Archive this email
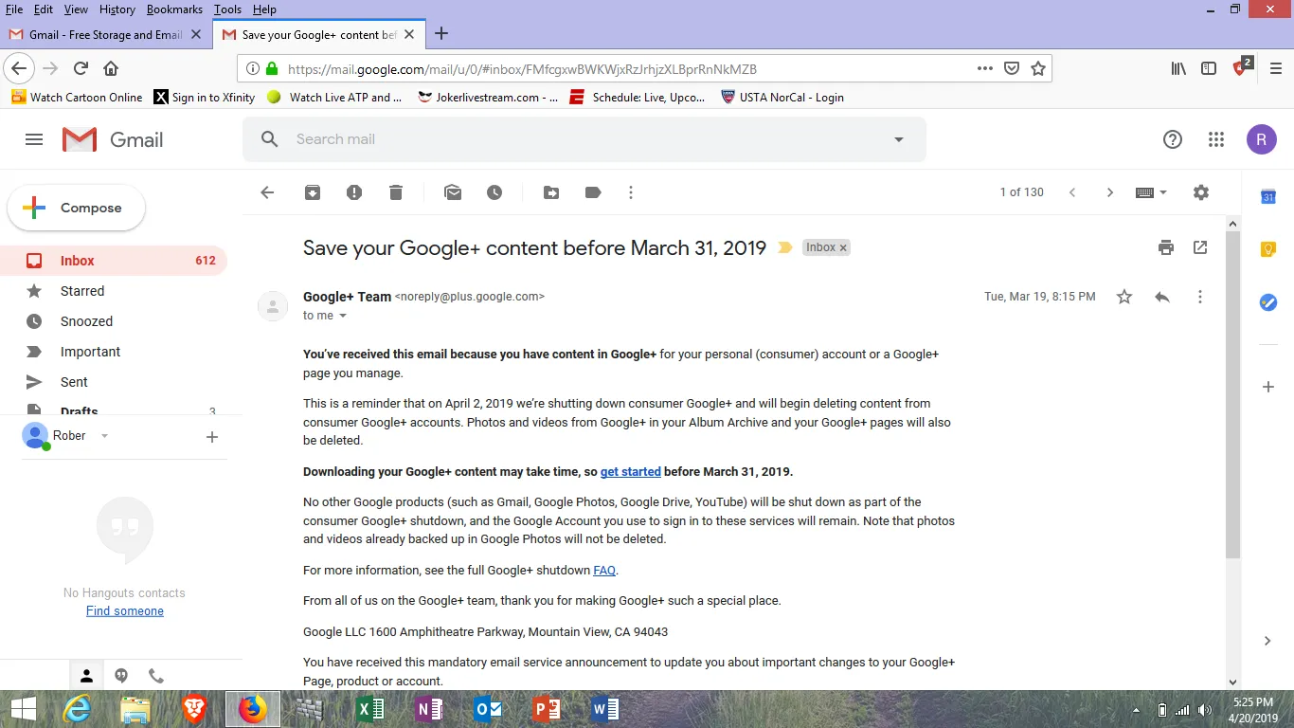1294x728 pixels. point(313,192)
